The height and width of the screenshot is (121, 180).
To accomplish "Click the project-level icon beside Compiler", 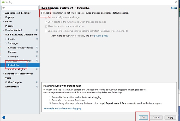I will (x=37, y=52).
